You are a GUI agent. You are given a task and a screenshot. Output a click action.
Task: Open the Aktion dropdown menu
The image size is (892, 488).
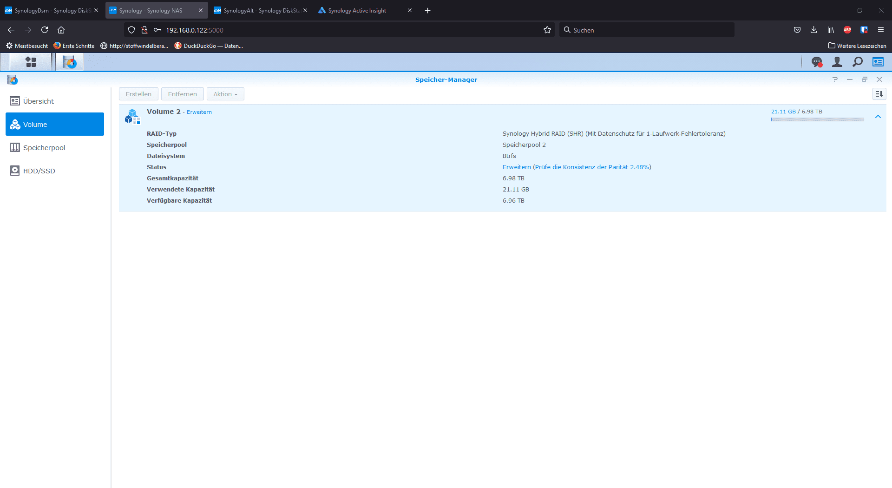tap(225, 94)
